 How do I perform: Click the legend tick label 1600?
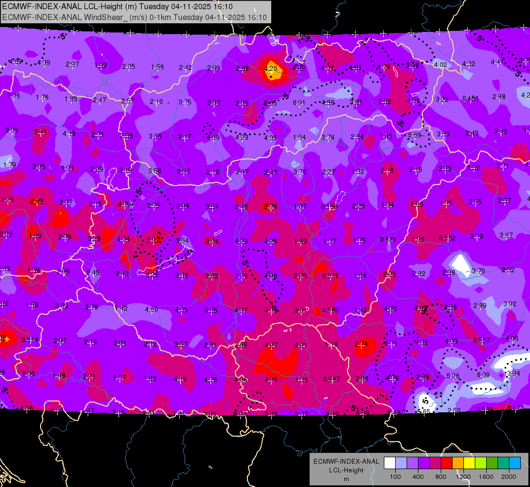(x=486, y=477)
